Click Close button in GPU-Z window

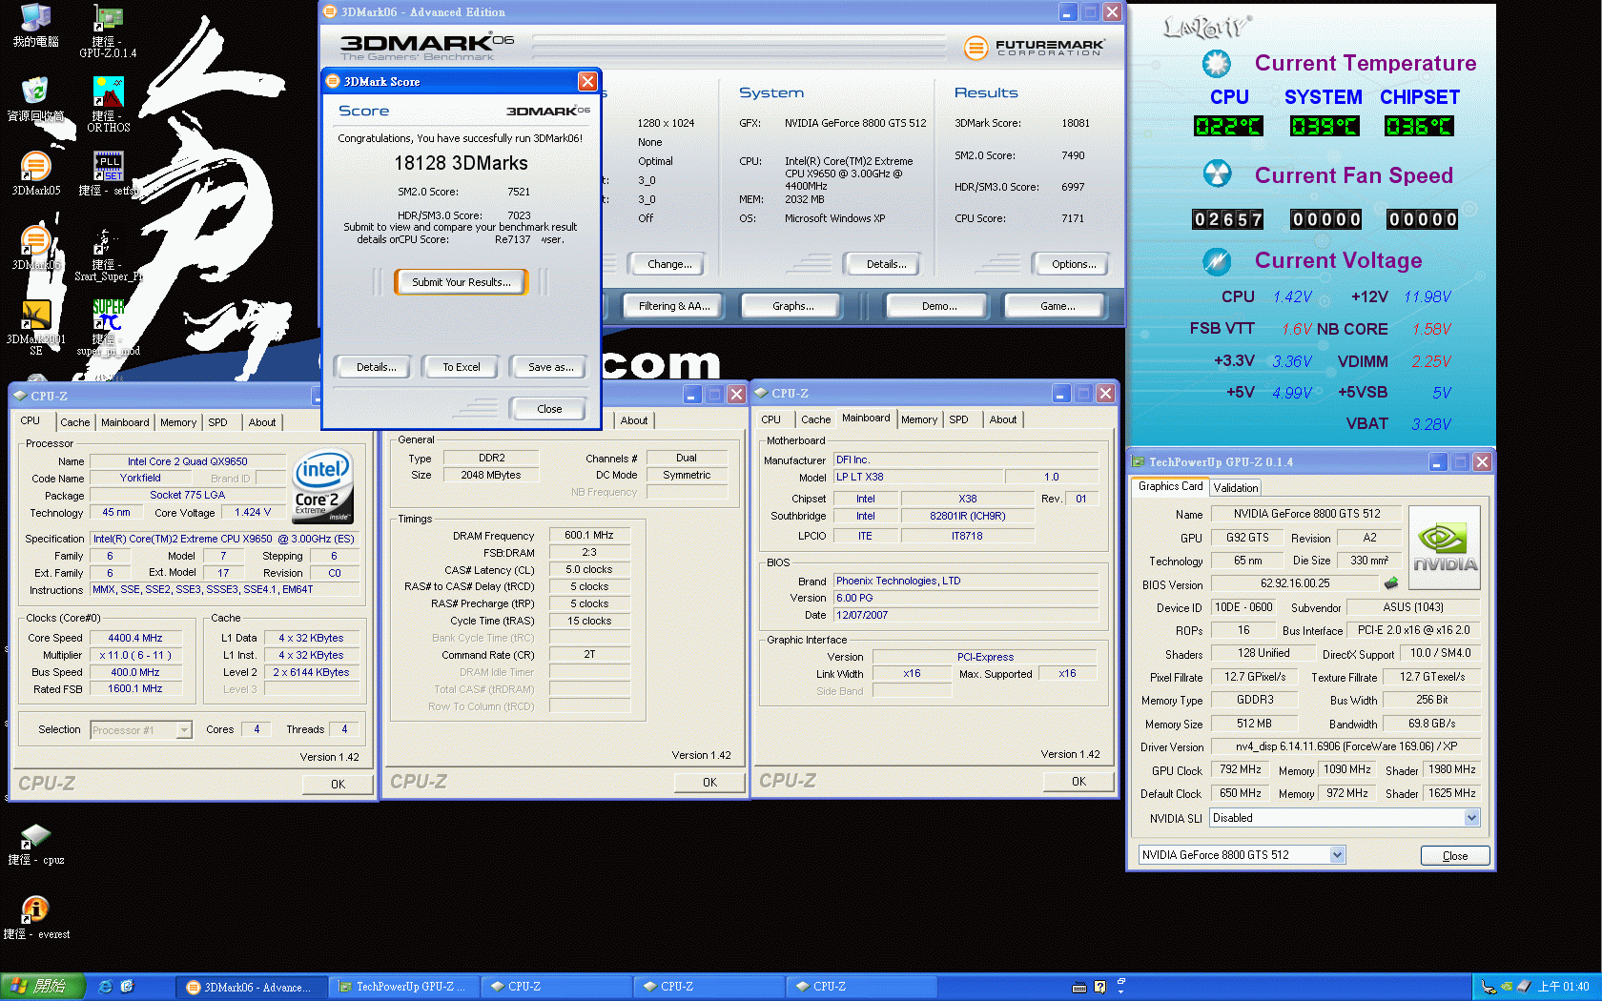(x=1455, y=856)
